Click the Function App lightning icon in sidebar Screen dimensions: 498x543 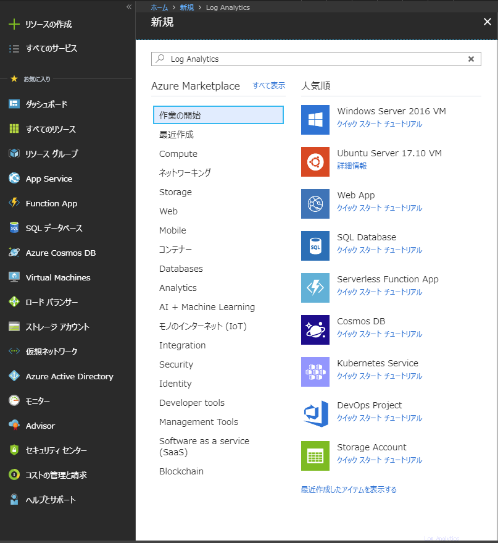click(14, 203)
